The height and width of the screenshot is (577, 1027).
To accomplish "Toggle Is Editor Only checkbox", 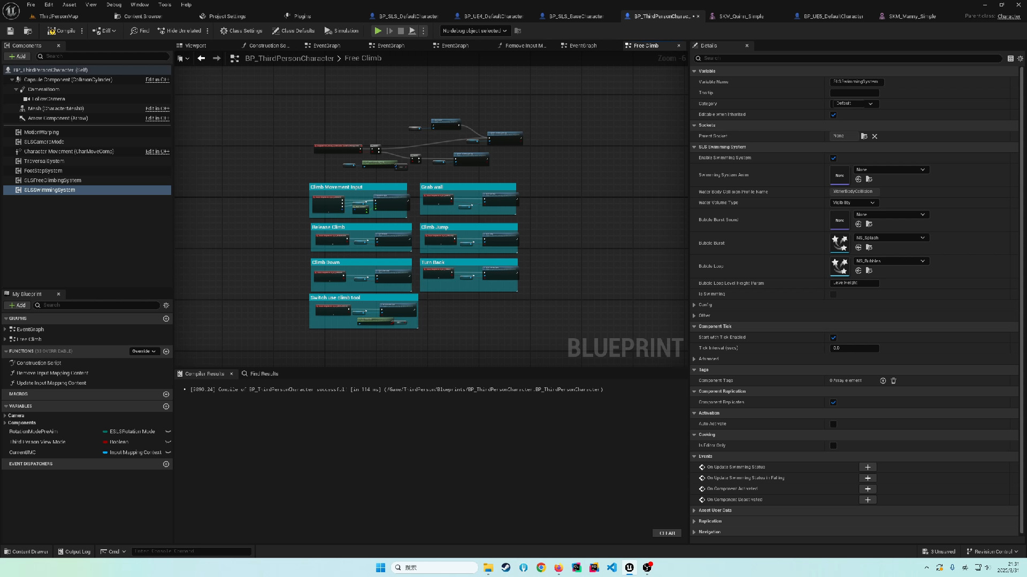I will [833, 446].
